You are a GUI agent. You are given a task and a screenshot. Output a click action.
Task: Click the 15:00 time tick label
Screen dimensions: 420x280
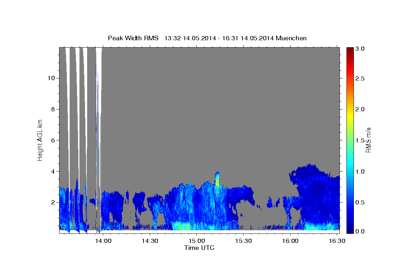(x=197, y=241)
